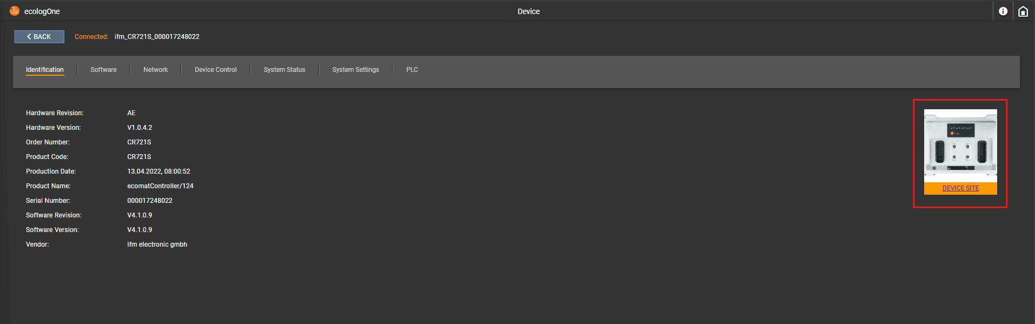1035x324 pixels.
Task: Open the System Settings tab
Action: (355, 70)
